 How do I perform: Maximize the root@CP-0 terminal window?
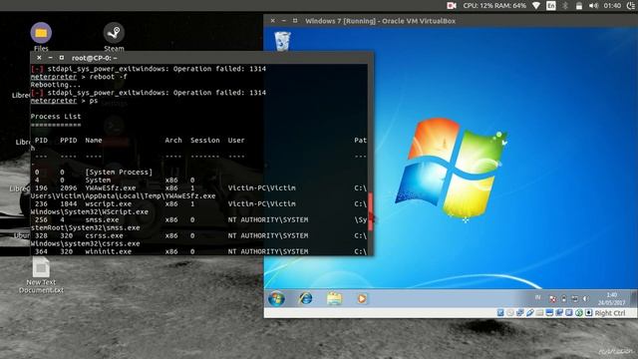click(x=62, y=58)
